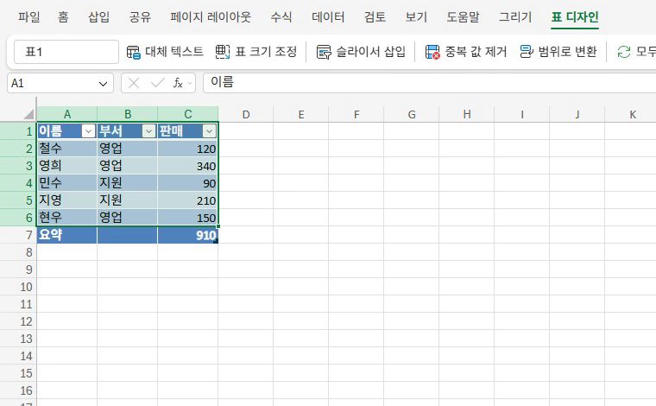This screenshot has height=406, width=656.
Task: Switch to the 페이지 레이아웃 tab
Action: [x=211, y=17]
